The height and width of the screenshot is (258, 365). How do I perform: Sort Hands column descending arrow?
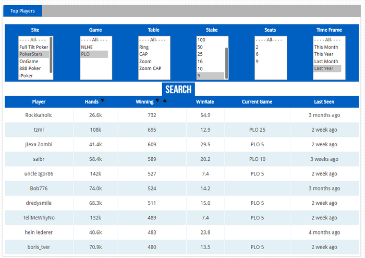tap(103, 100)
